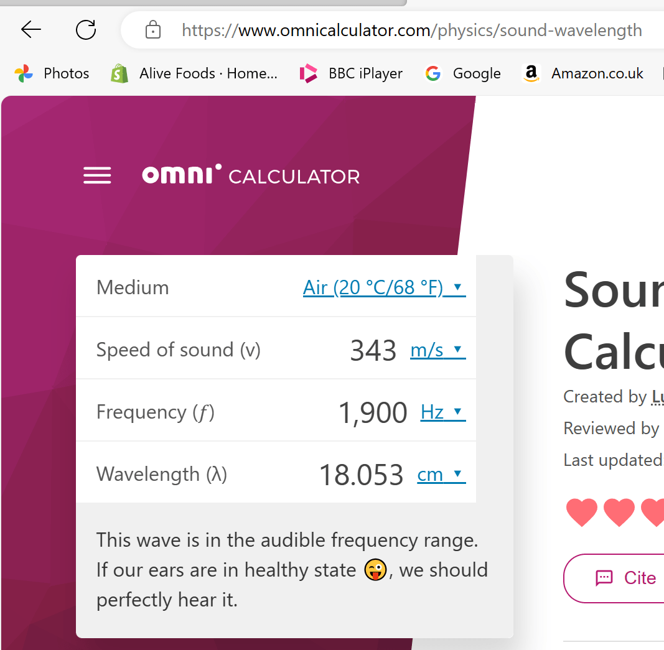Edit the Speed of sound value 343
Image resolution: width=664 pixels, height=650 pixels.
tap(373, 350)
